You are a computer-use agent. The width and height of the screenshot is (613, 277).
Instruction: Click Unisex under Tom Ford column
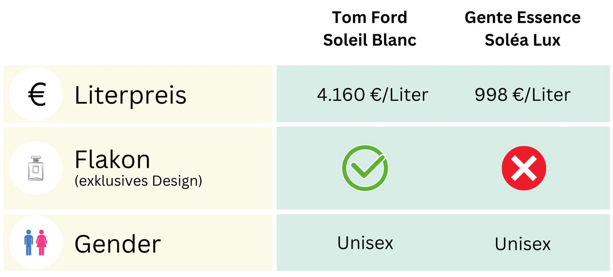pyautogui.click(x=365, y=242)
